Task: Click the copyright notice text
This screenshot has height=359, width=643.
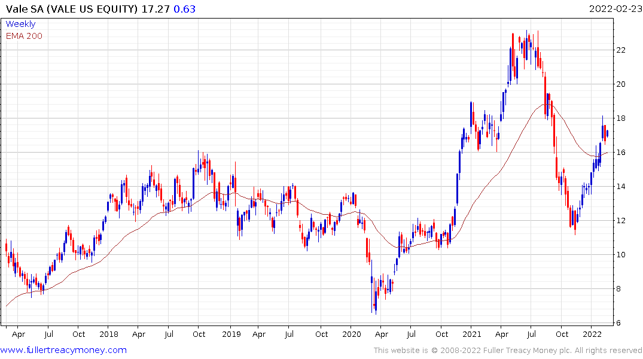Action: 508,351
